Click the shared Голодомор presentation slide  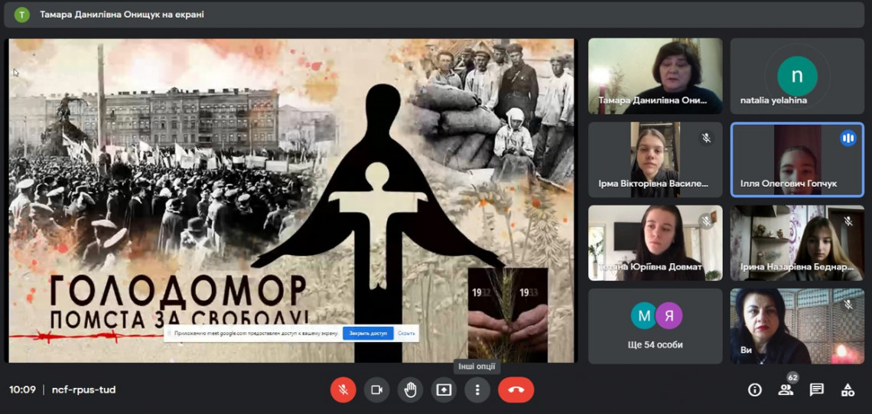tap(291, 200)
